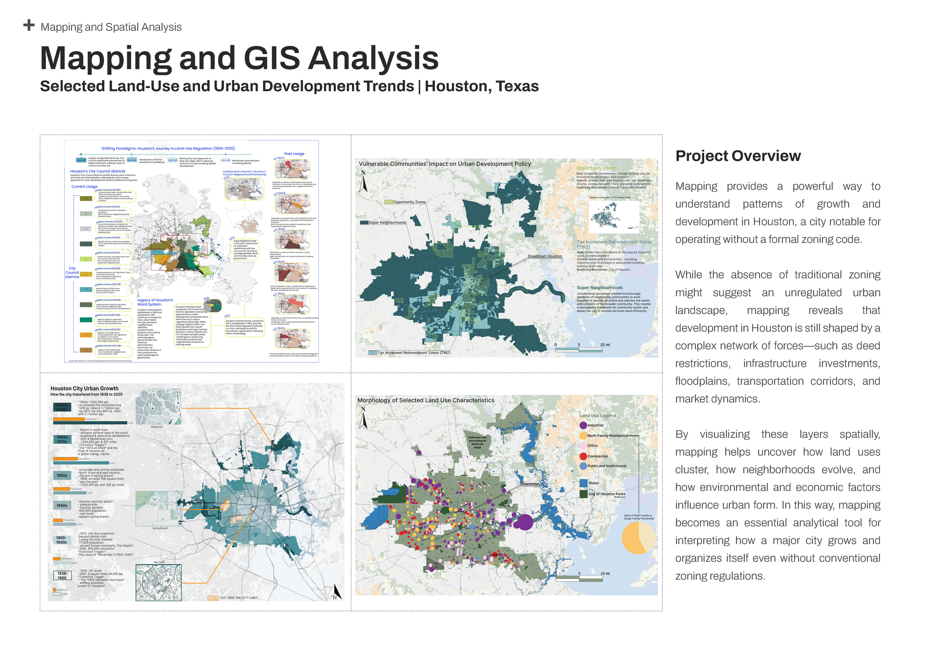Viewport: 932px width, 659px height.
Task: Click the blue Water legend square
Action: (x=583, y=483)
